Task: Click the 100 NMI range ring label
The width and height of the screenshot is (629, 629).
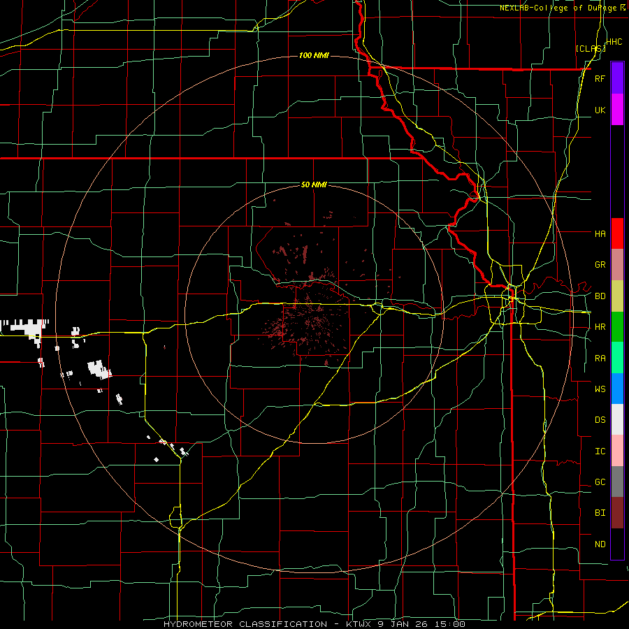Action: click(314, 55)
